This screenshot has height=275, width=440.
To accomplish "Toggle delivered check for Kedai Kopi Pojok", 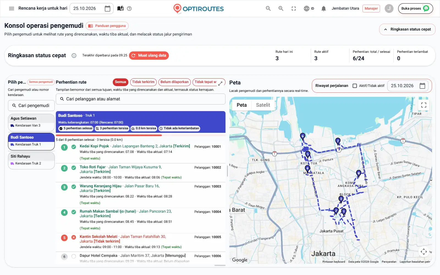I will pyautogui.click(x=74, y=147).
